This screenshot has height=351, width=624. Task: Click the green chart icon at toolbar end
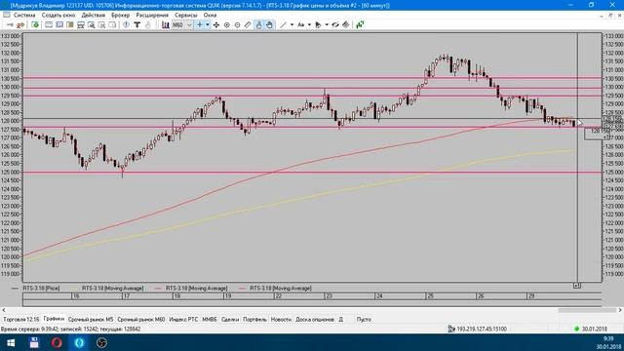[x=360, y=25]
